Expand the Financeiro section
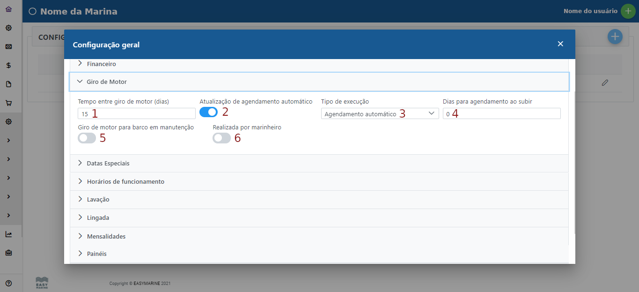 101,64
